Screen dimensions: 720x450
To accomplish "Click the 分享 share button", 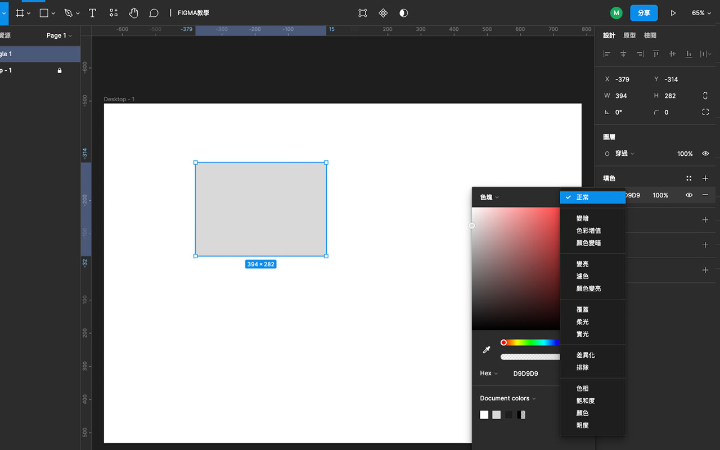I will tap(643, 12).
